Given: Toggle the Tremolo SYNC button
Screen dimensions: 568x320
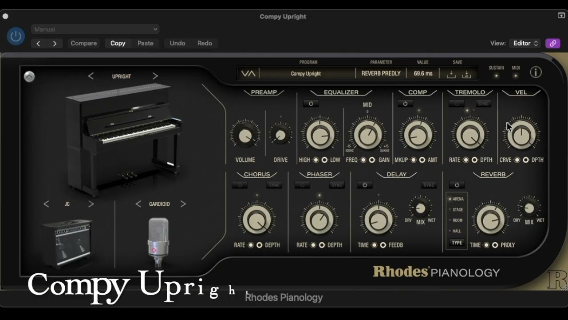Looking at the screenshot, I should point(483,104).
